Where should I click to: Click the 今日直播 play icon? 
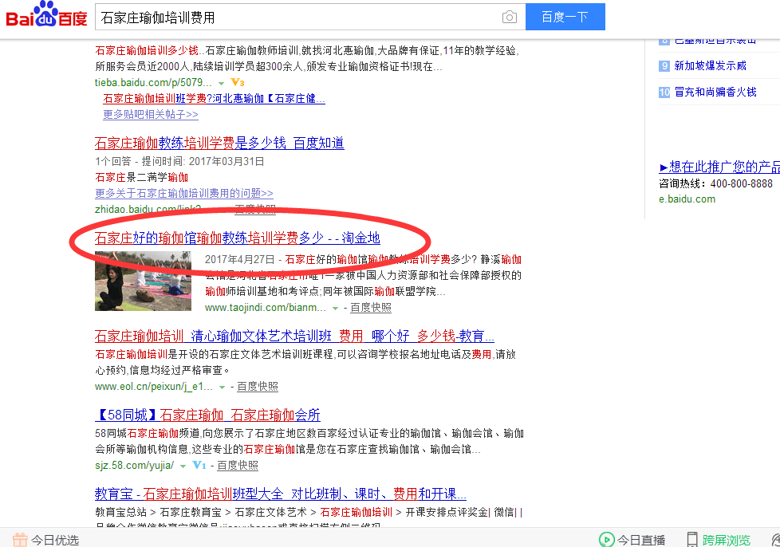pos(606,540)
